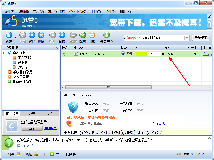
Task: Click the horizontal scrollbar thumb
Action: (x=108, y=87)
